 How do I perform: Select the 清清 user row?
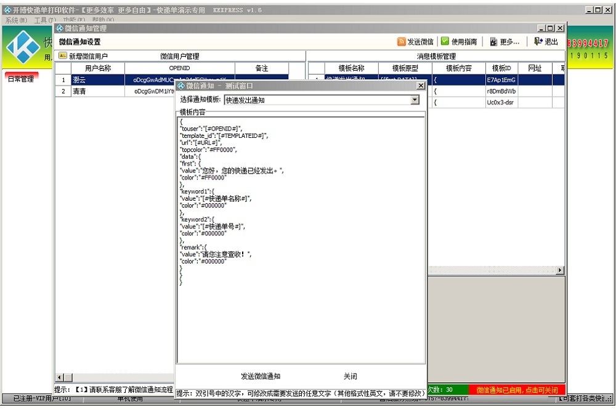click(x=115, y=91)
